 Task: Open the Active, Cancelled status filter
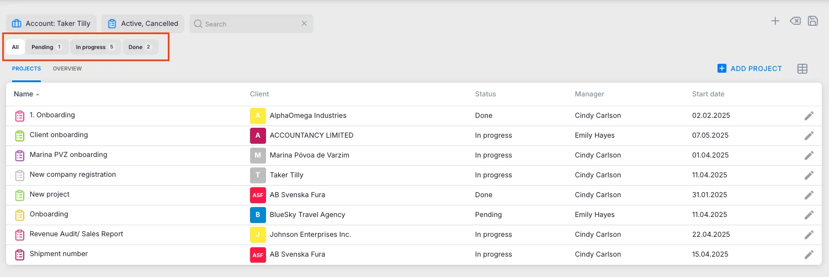click(x=143, y=24)
